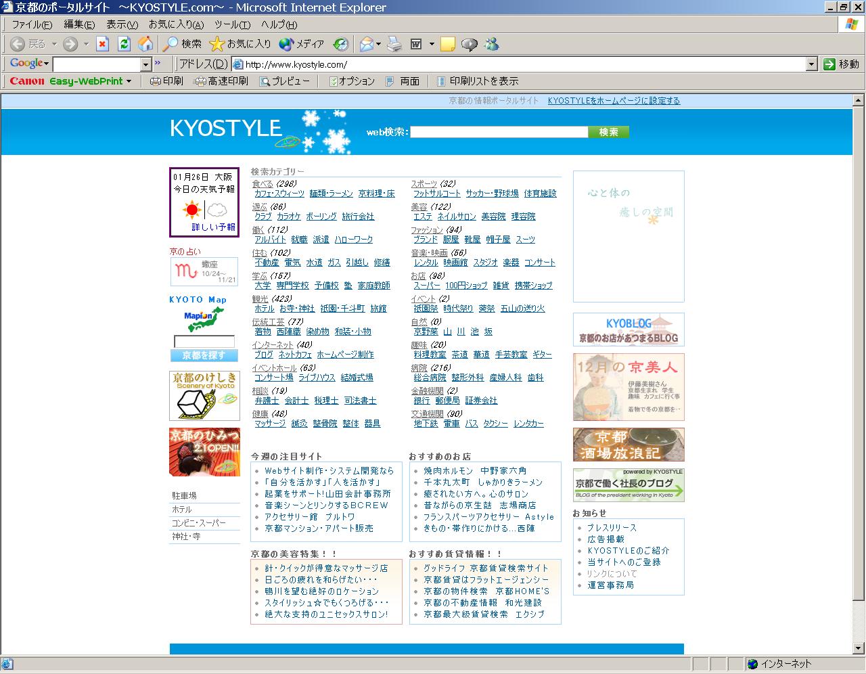Launch Messenger from the toolbar icon
Image resolution: width=866 pixels, height=674 pixels.
click(491, 44)
